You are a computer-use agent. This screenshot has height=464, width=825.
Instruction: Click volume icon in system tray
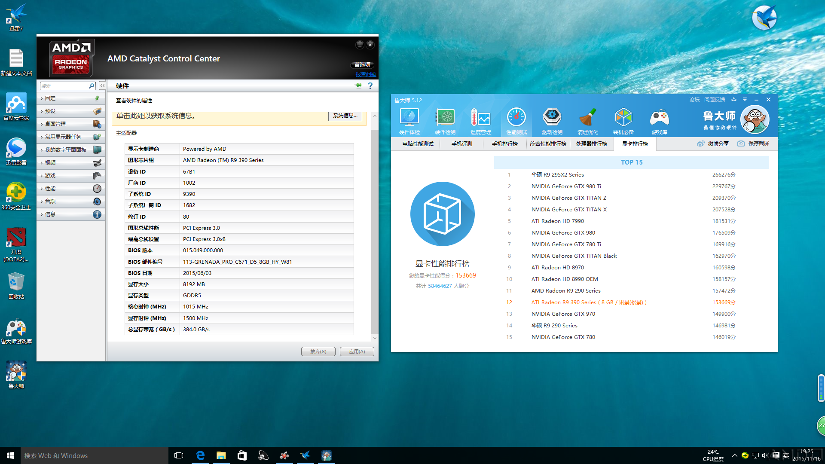(x=765, y=455)
